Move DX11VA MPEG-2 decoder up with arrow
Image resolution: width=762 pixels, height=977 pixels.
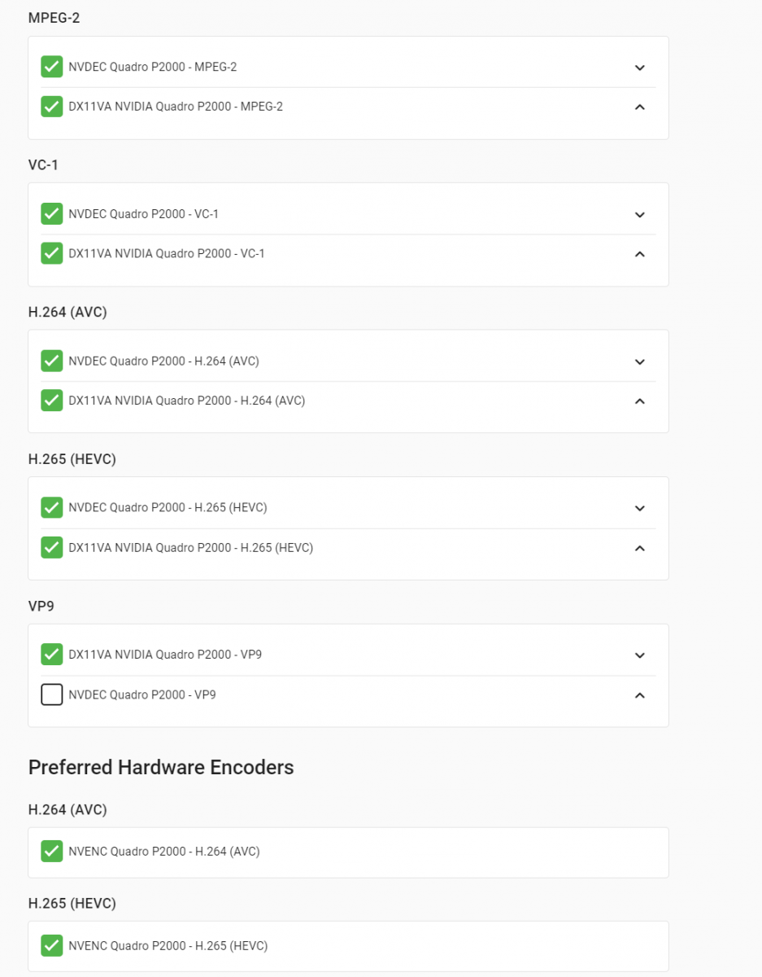(x=640, y=107)
